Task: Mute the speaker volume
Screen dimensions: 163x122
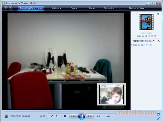Action: click(98, 116)
